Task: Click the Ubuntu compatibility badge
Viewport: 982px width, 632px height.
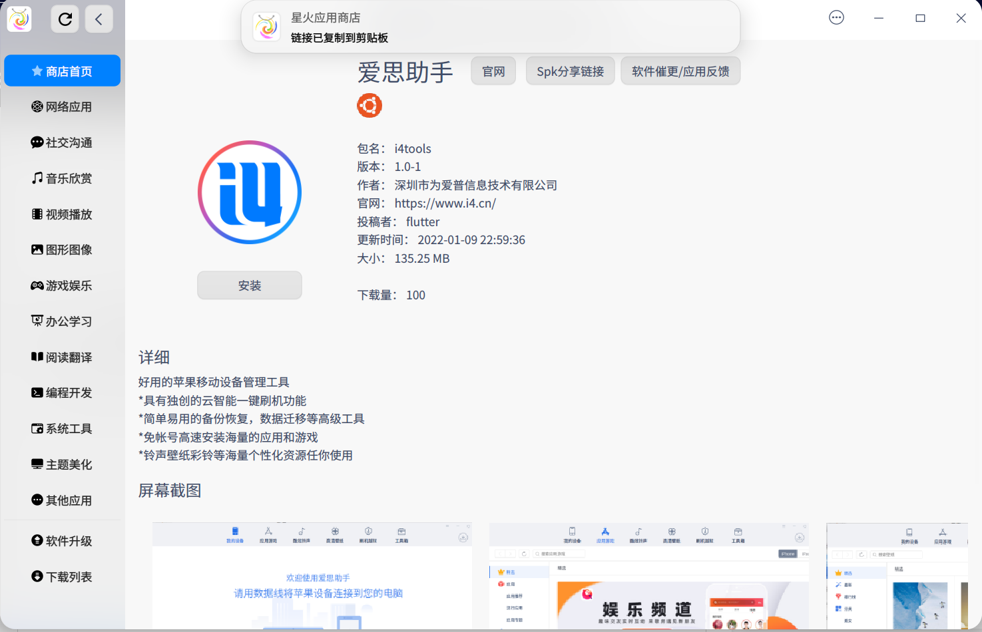Action: [x=369, y=105]
